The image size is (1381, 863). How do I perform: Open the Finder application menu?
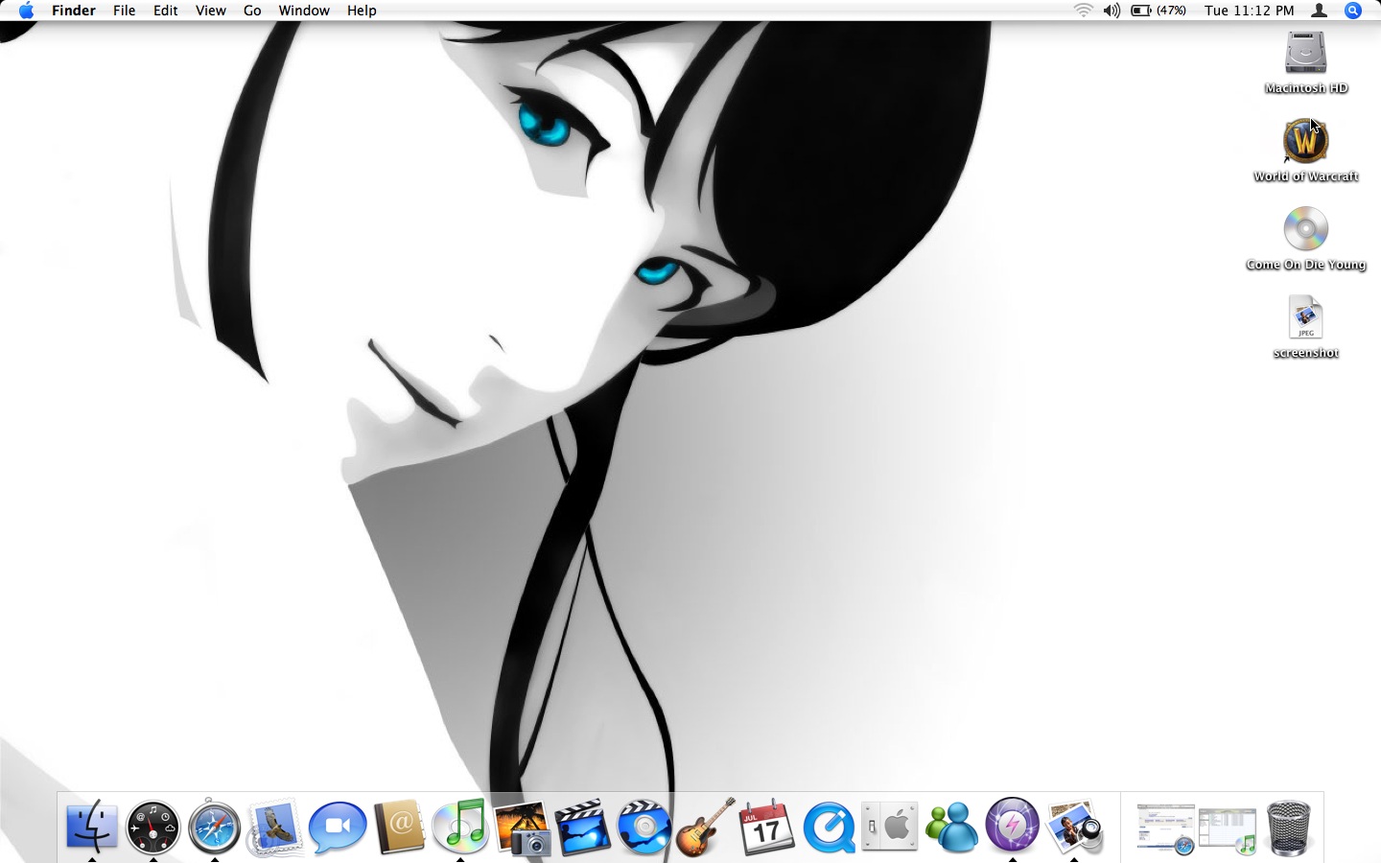click(x=74, y=11)
